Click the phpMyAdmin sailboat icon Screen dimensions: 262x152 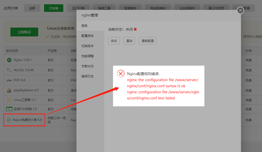9,90
